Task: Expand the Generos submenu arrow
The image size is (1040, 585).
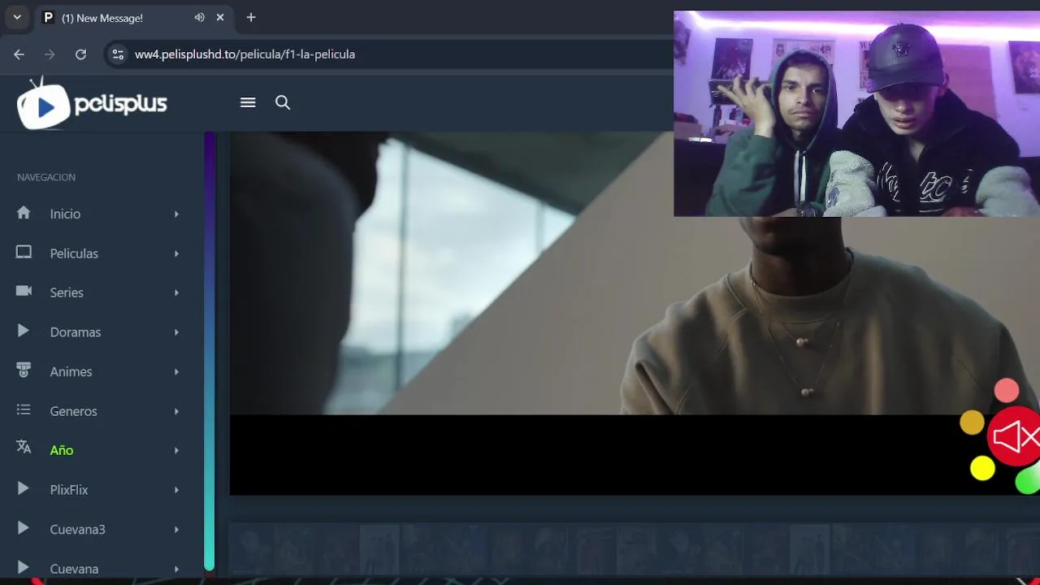Action: [176, 411]
